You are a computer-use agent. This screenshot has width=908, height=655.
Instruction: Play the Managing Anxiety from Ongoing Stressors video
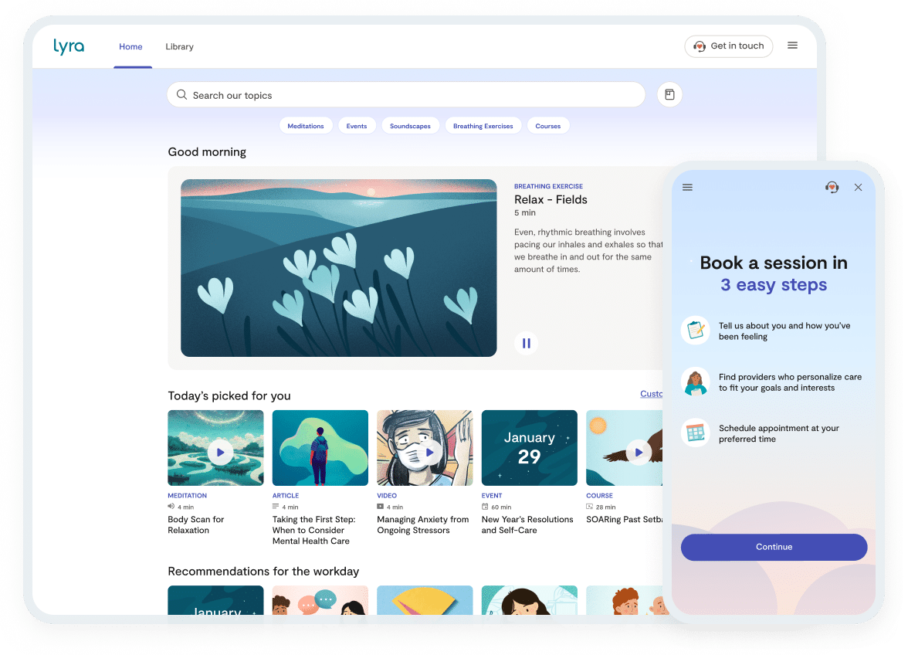427,451
